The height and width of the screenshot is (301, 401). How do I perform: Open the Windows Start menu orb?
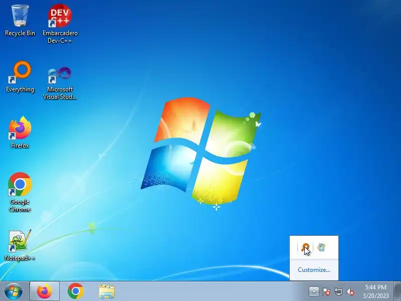click(14, 291)
